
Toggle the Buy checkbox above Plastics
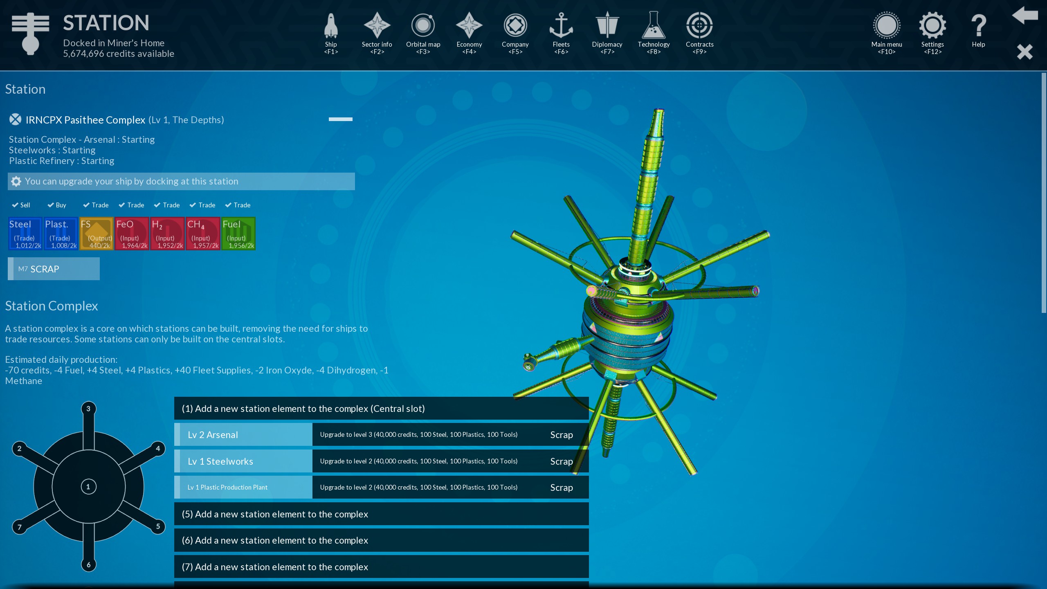(x=51, y=205)
